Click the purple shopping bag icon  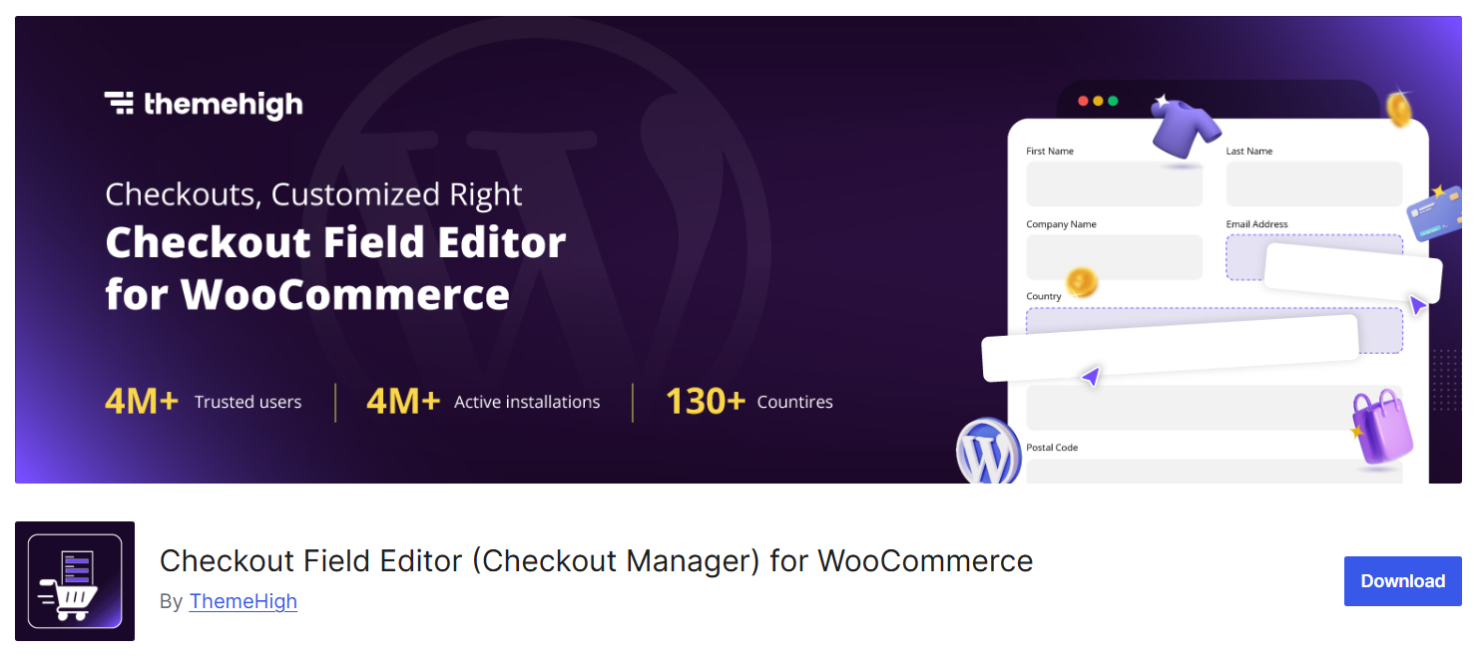[1382, 428]
